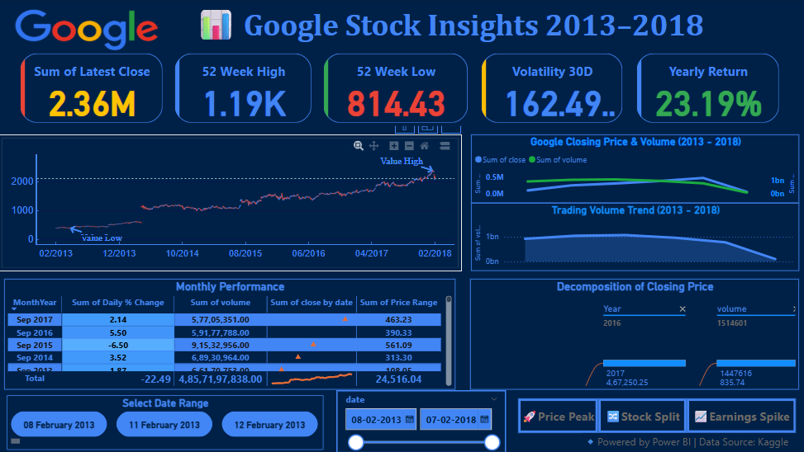The image size is (804, 452).
Task: Click the Volatility 30D card
Action: pos(552,88)
